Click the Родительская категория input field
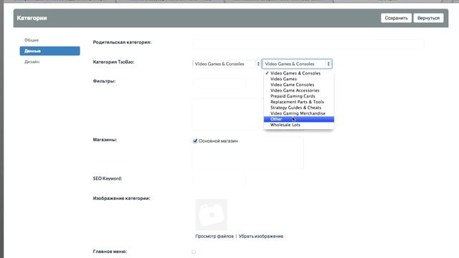The width and height of the screenshot is (459, 258). [308, 44]
